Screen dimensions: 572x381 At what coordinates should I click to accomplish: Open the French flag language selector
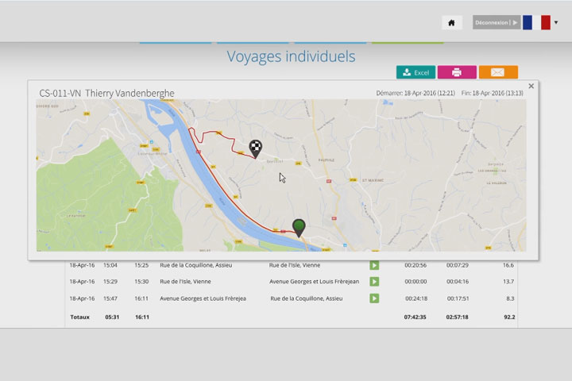[x=536, y=22]
